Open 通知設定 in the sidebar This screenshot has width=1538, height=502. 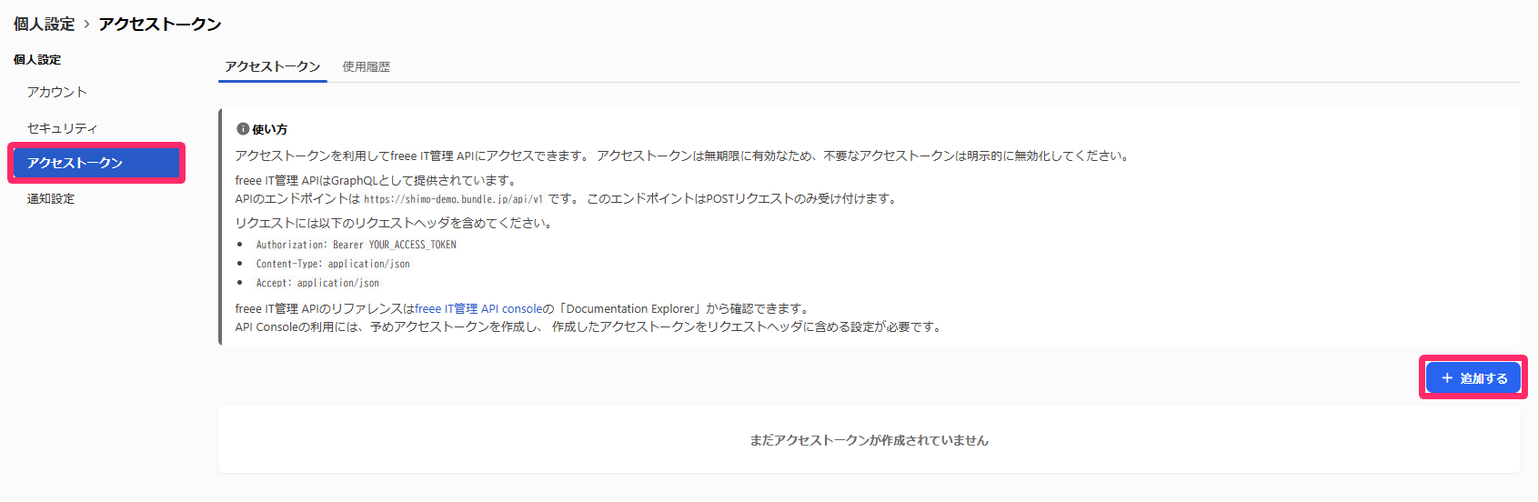coord(51,198)
